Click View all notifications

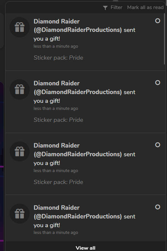pos(86,248)
